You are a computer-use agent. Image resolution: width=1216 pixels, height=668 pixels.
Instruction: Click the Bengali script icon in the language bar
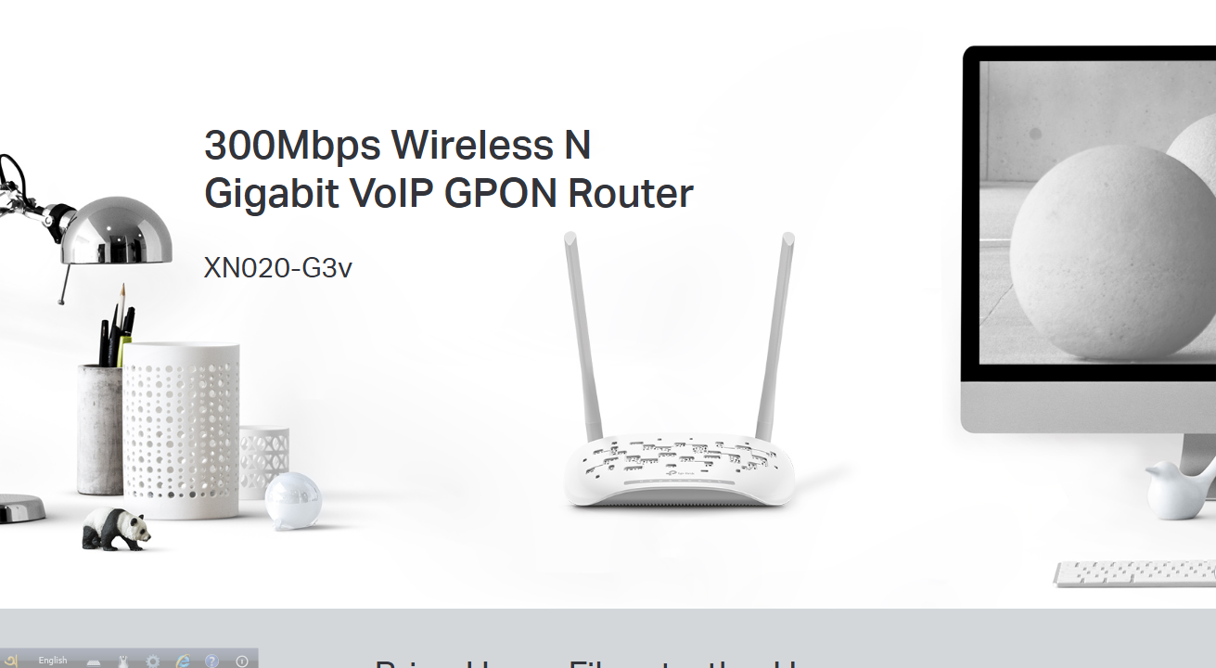[x=11, y=661]
